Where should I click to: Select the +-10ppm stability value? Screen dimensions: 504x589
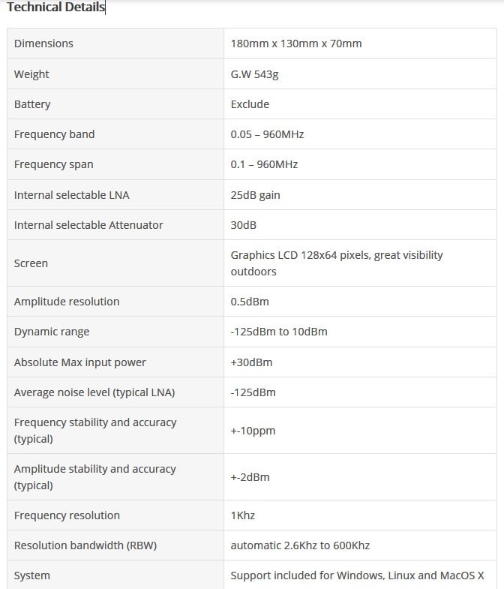(x=253, y=431)
